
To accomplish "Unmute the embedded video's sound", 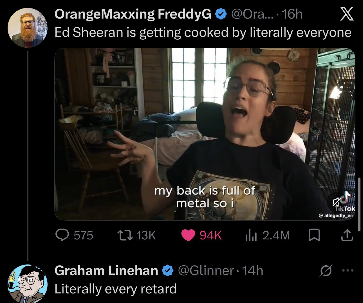I will (336, 201).
